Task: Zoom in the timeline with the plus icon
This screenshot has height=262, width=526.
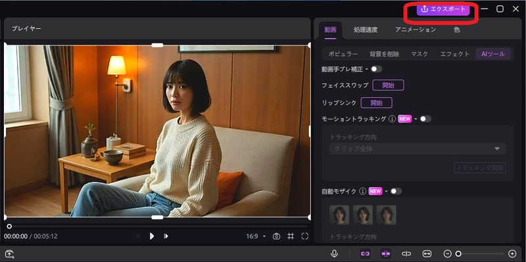Action: pyautogui.click(x=512, y=253)
